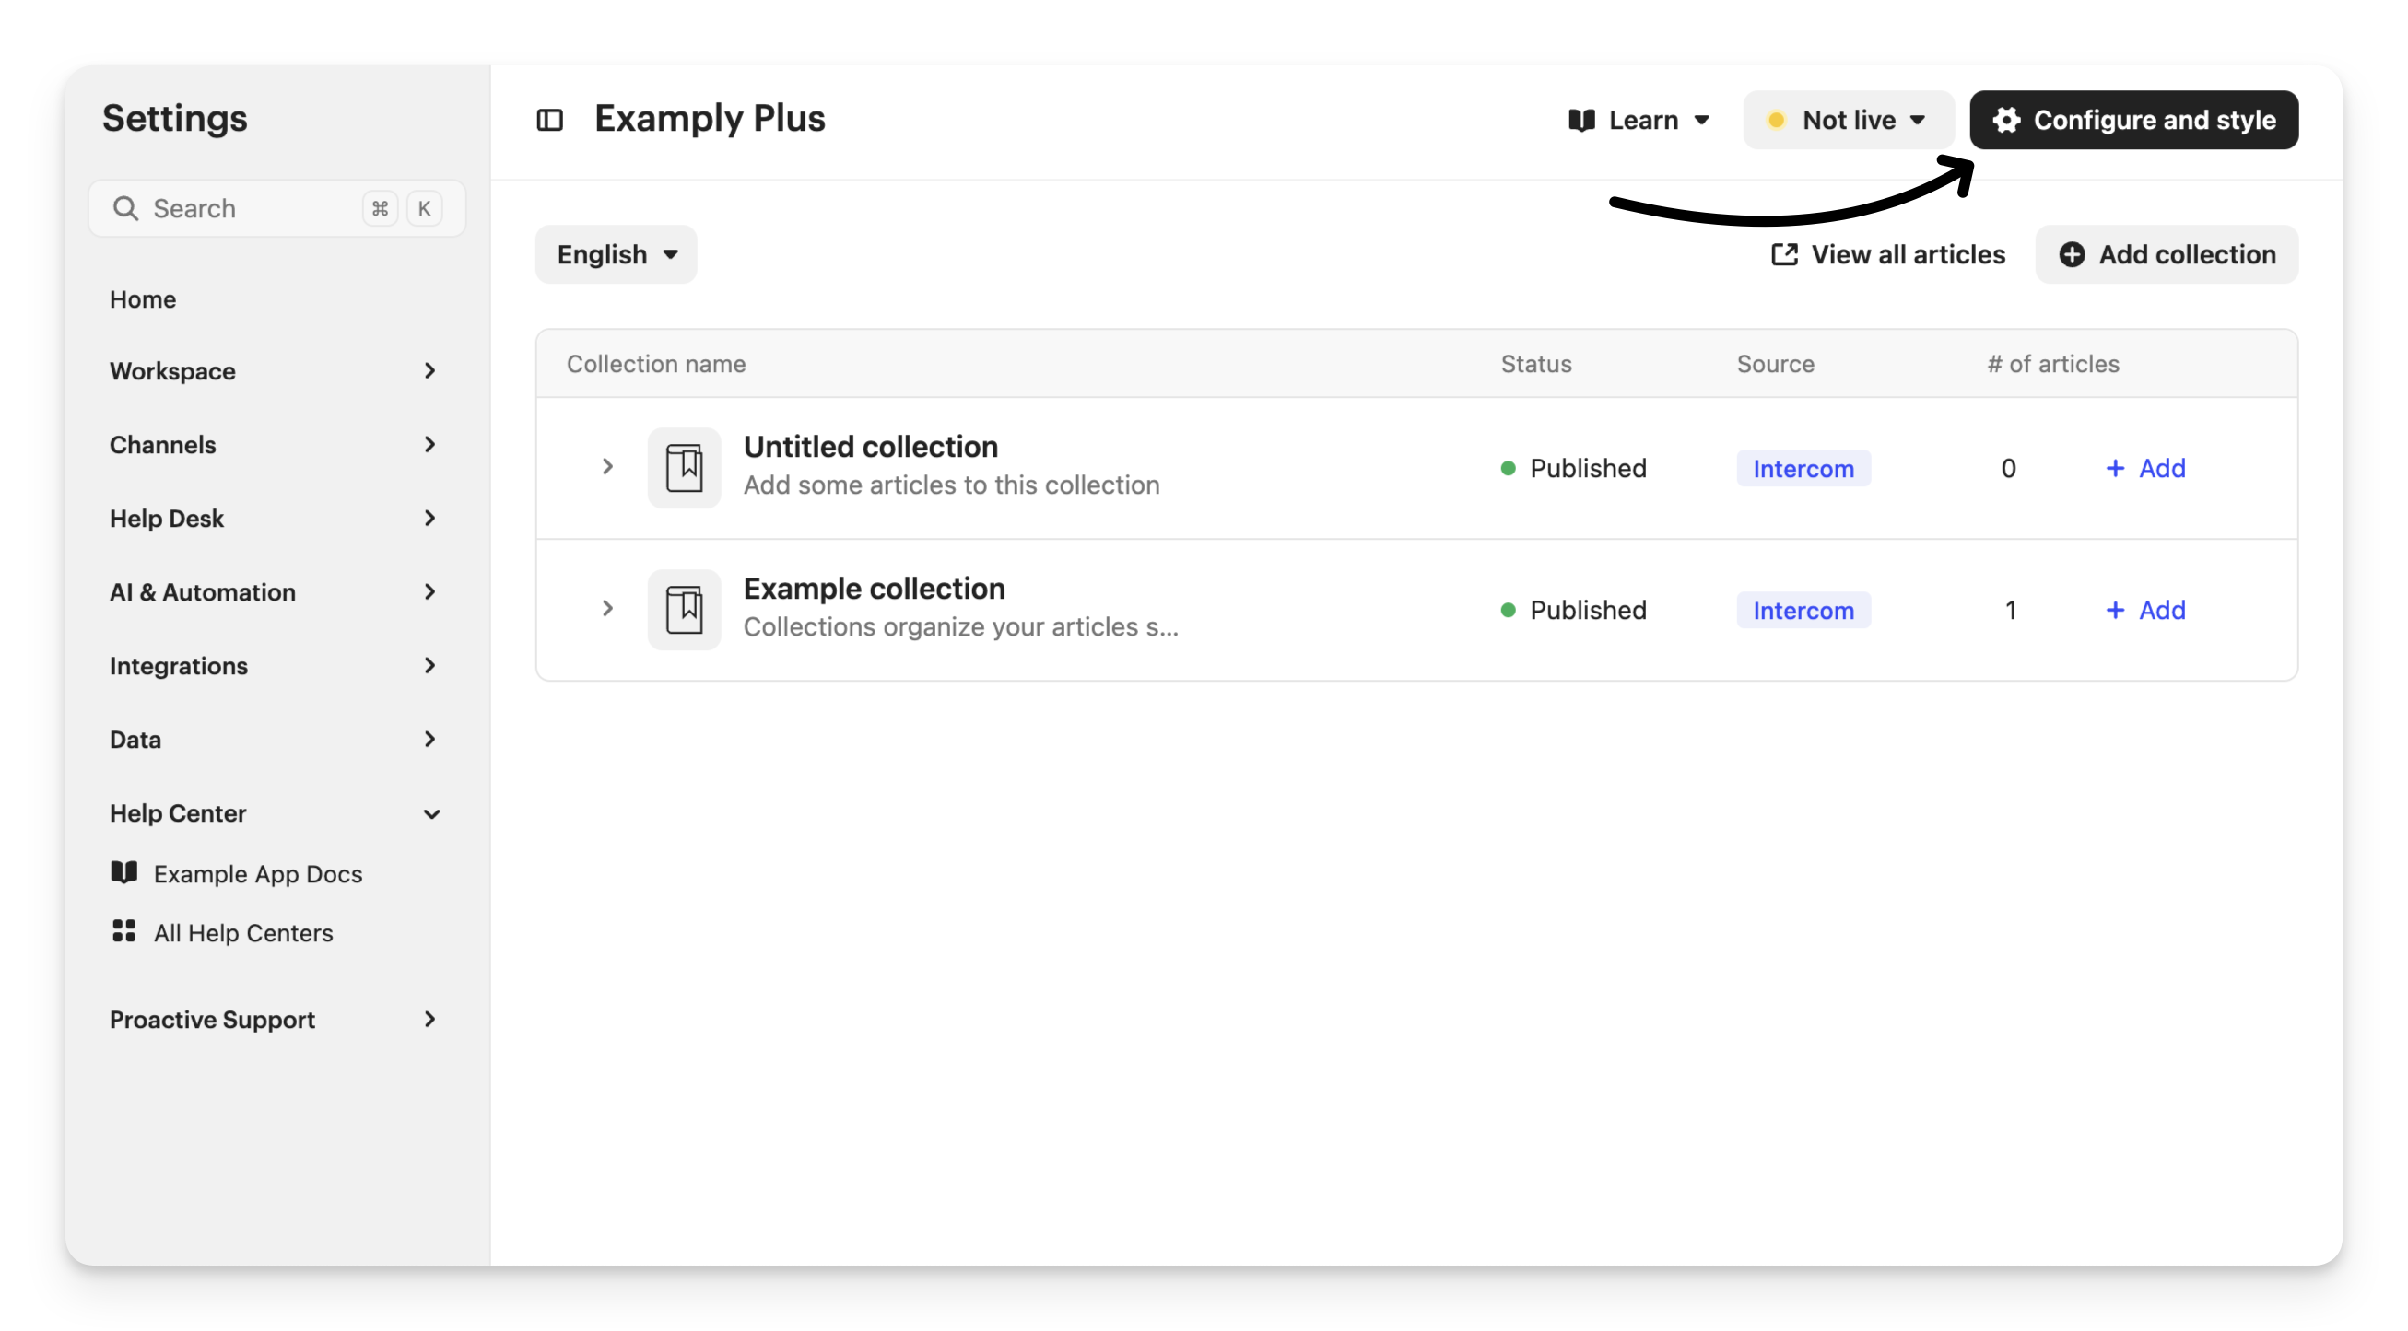
Task: Click View all articles external-link icon
Action: [x=1784, y=254]
